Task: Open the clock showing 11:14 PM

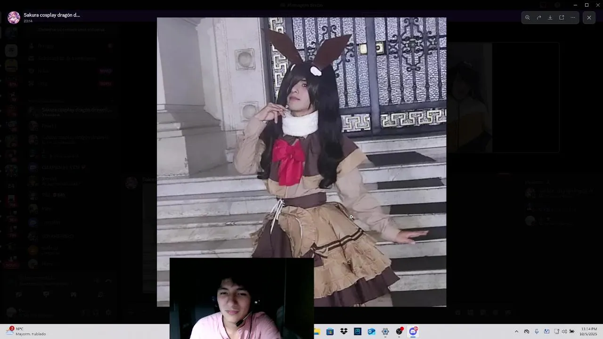Action: (x=589, y=331)
